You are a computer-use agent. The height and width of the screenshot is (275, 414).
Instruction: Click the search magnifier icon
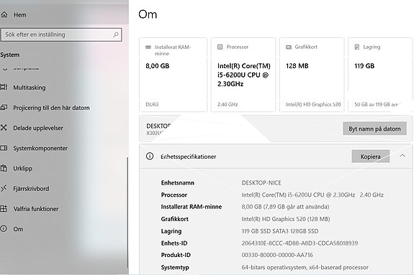(x=116, y=34)
